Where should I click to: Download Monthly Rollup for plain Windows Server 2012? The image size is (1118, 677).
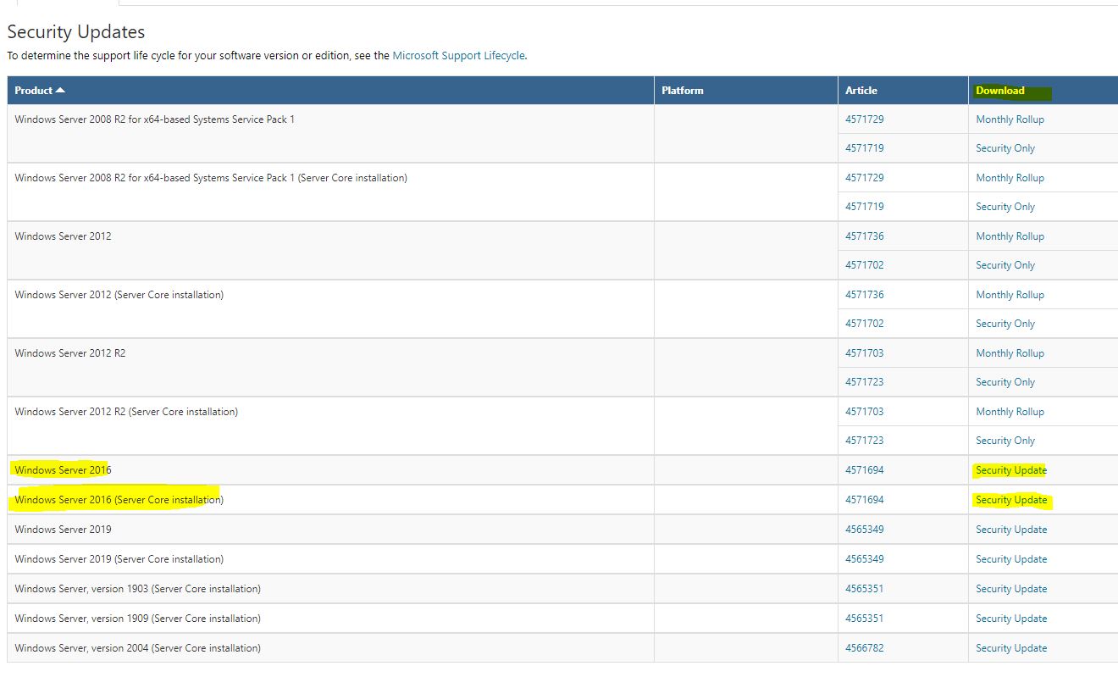(1010, 236)
